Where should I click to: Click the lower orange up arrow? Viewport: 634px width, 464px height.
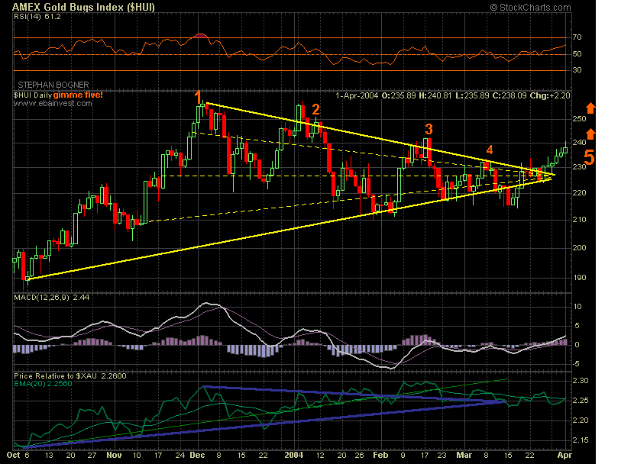pos(590,134)
